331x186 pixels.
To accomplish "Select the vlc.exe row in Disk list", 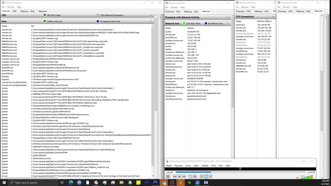I will tap(76, 176).
